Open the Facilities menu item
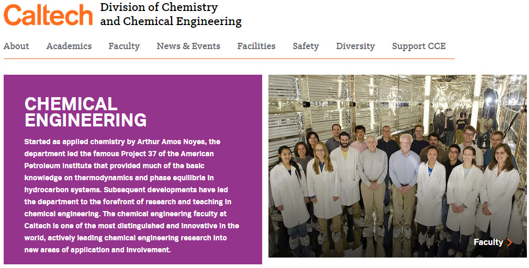 pos(256,46)
